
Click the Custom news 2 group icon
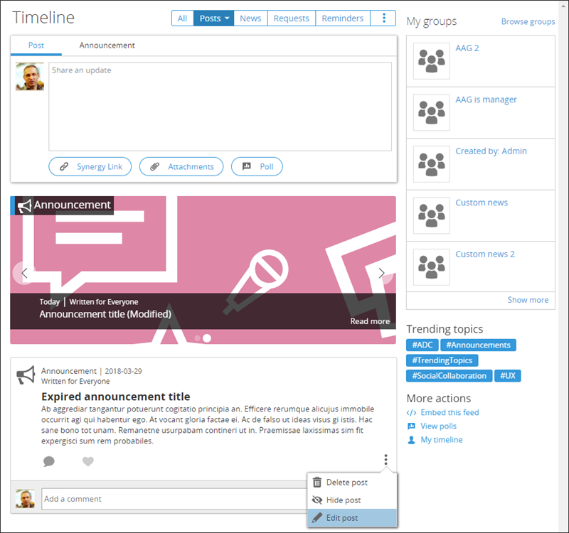click(x=431, y=266)
